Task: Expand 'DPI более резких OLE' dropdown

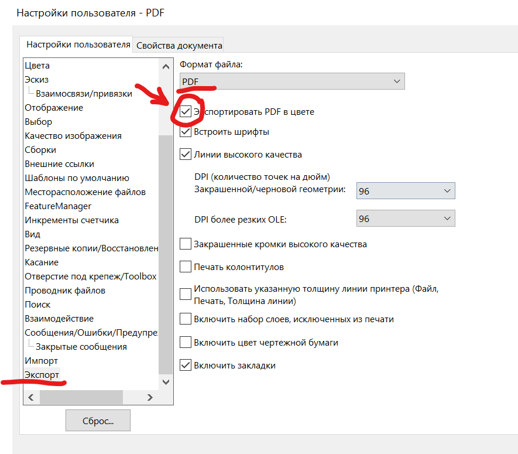Action: click(405, 219)
